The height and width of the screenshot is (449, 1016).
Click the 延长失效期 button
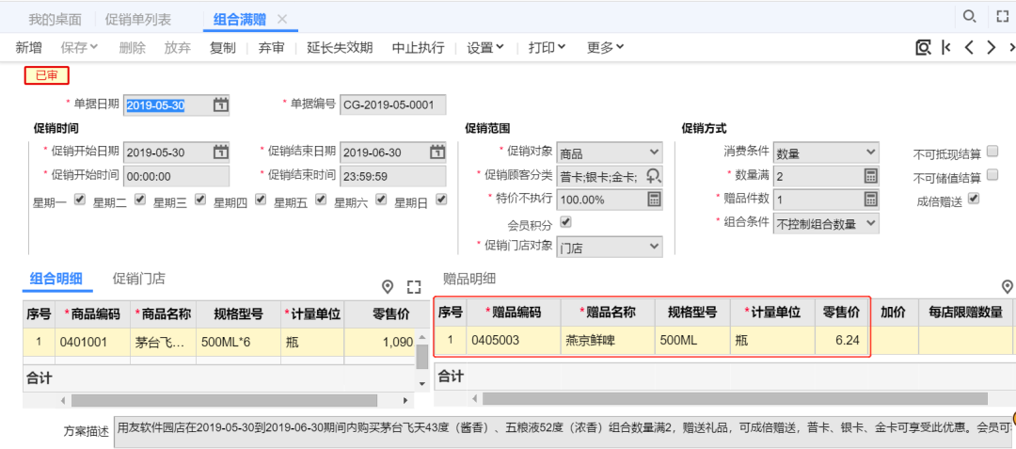click(x=340, y=47)
